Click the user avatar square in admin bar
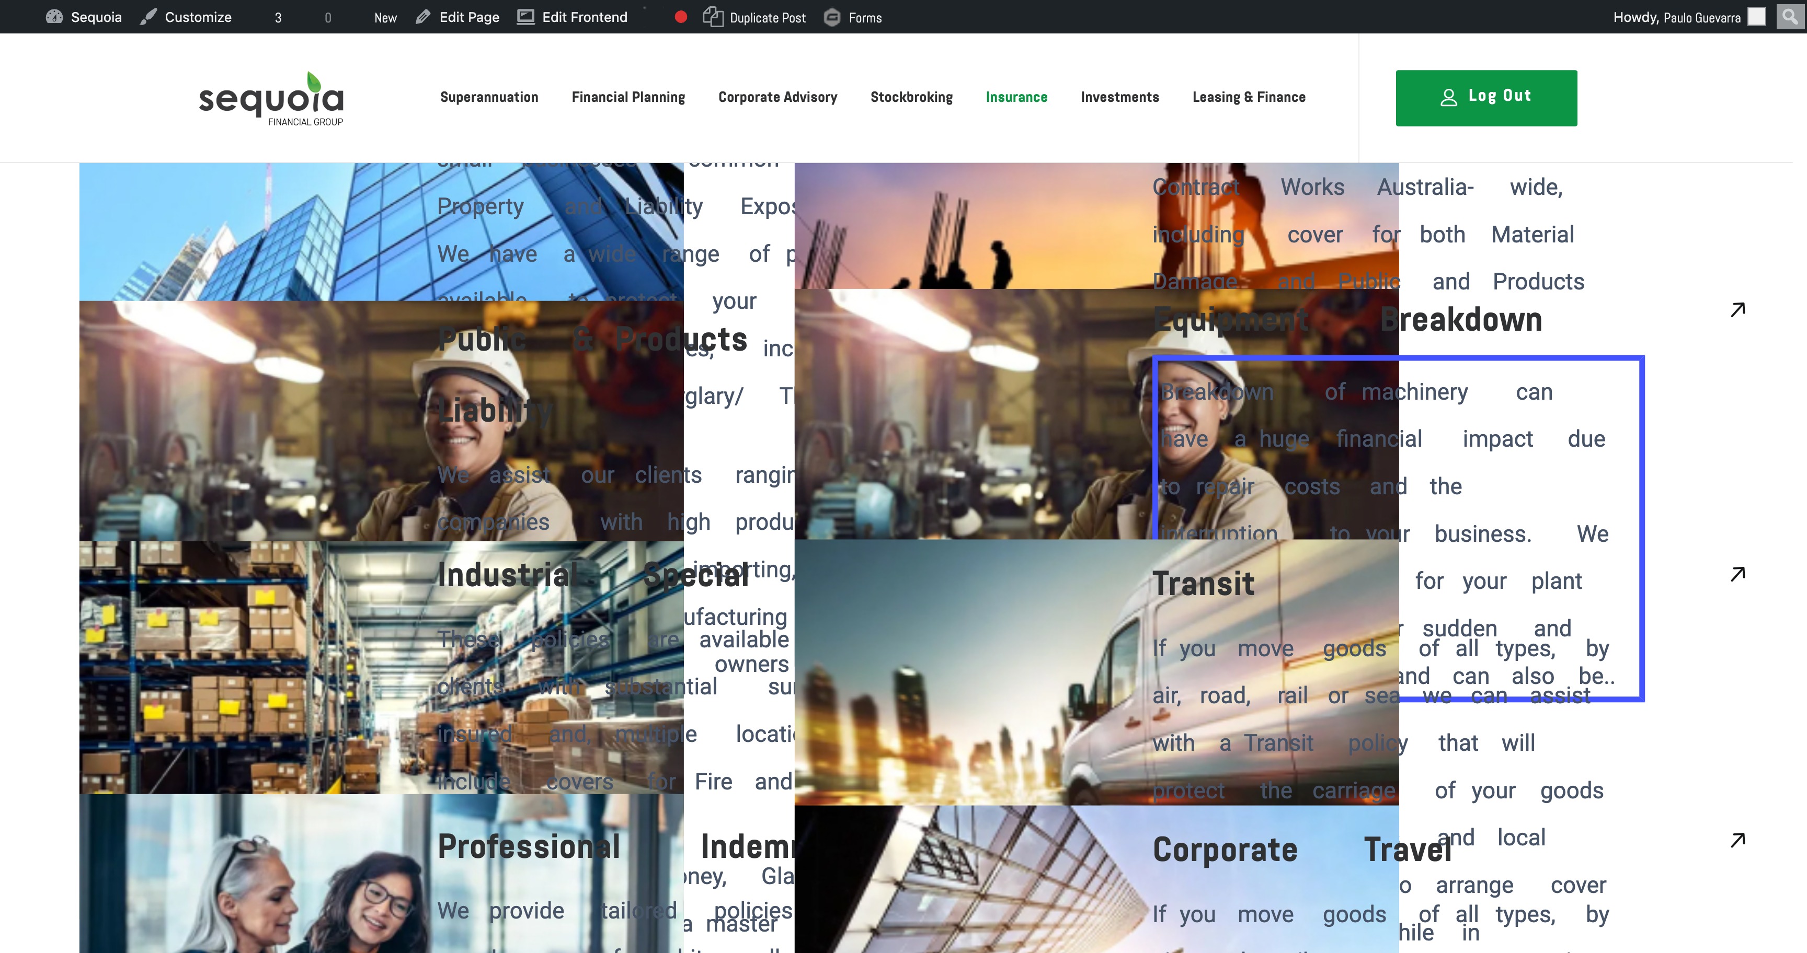The width and height of the screenshot is (1807, 953). point(1756,16)
